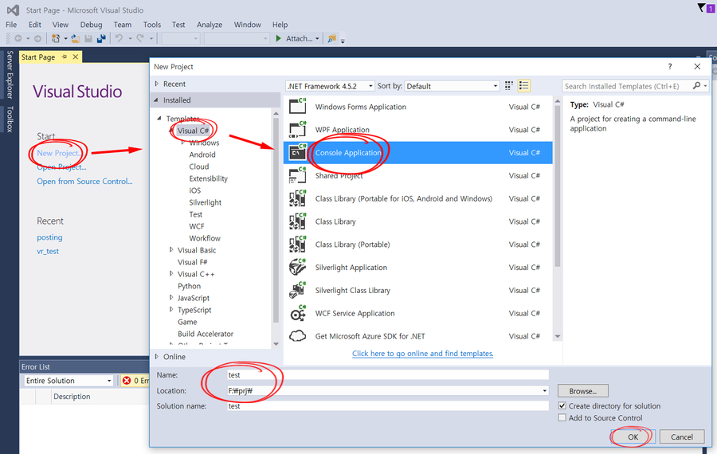The width and height of the screenshot is (717, 454).
Task: Open the Edit menu
Action: point(35,25)
